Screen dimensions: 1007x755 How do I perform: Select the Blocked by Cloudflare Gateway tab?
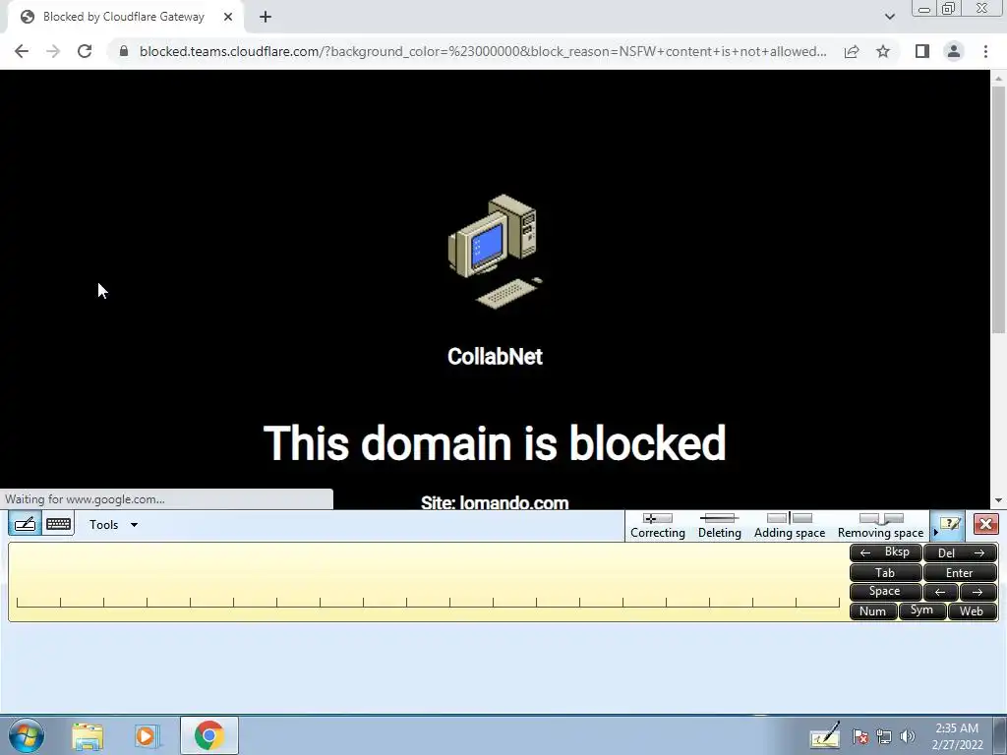click(125, 17)
